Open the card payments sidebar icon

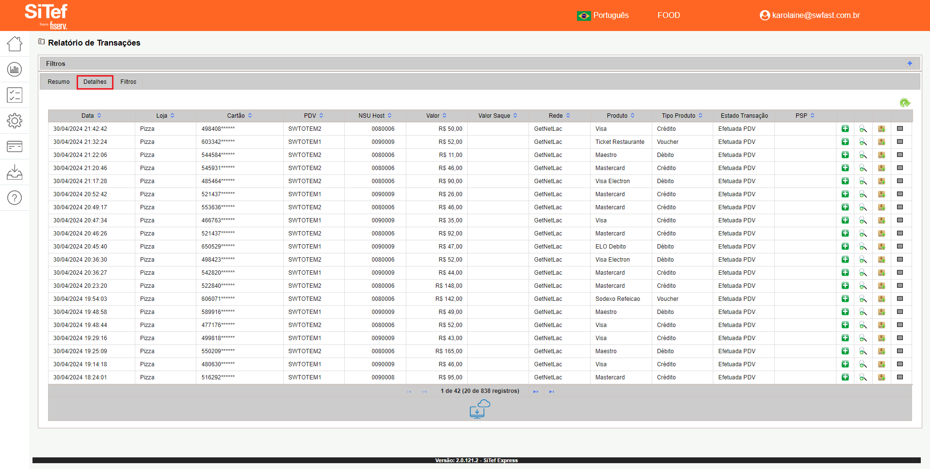(x=15, y=146)
